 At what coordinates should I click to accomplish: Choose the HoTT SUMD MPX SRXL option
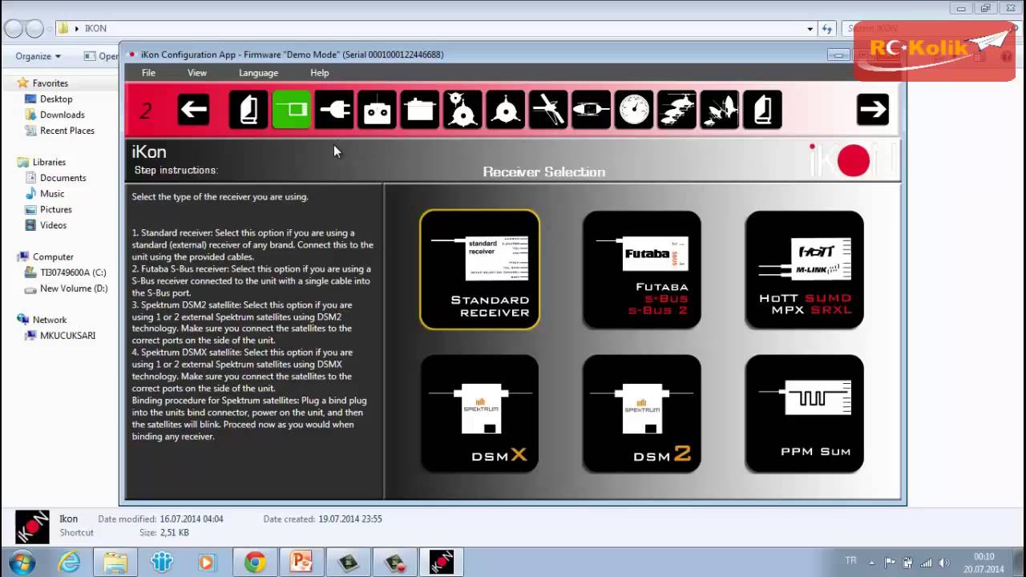point(805,270)
